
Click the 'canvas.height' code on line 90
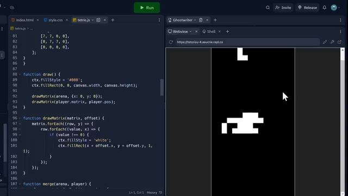click(119, 85)
